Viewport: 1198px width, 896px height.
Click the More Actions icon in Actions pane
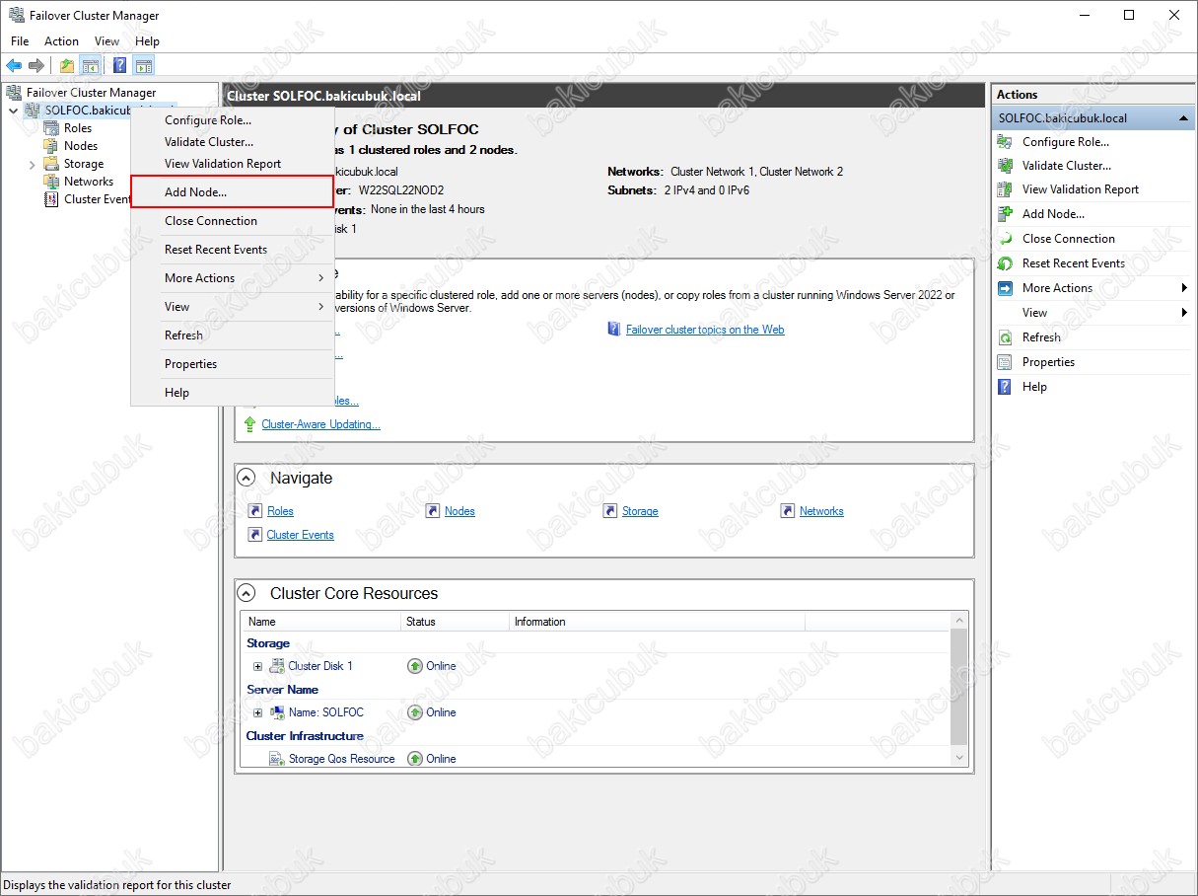pyautogui.click(x=1005, y=288)
